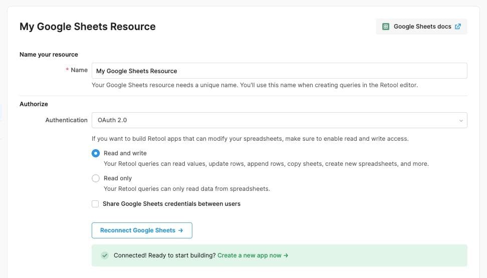Click the arrow after Create a new app now

(x=286, y=255)
